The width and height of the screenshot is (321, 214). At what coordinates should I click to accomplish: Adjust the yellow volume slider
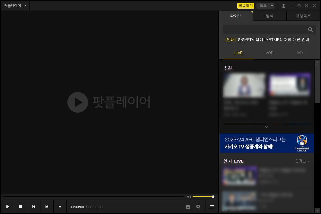tap(203, 197)
